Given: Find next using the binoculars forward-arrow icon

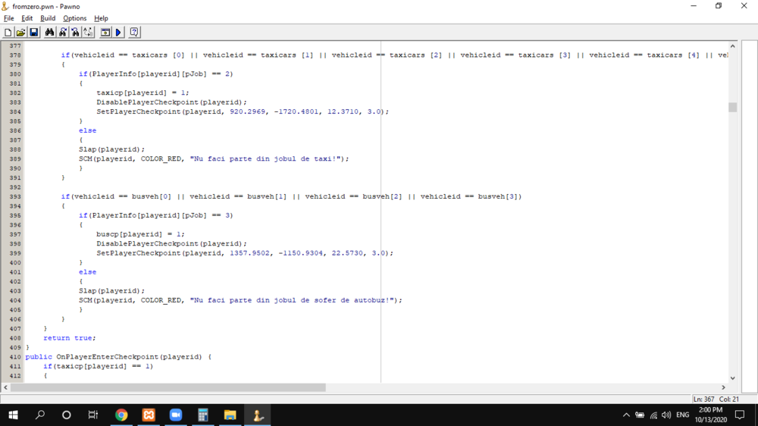Looking at the screenshot, I should pos(62,33).
